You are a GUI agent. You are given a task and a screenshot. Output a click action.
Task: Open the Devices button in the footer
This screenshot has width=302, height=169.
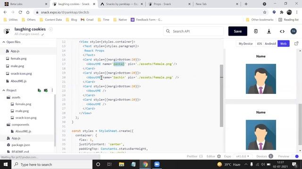264,156
